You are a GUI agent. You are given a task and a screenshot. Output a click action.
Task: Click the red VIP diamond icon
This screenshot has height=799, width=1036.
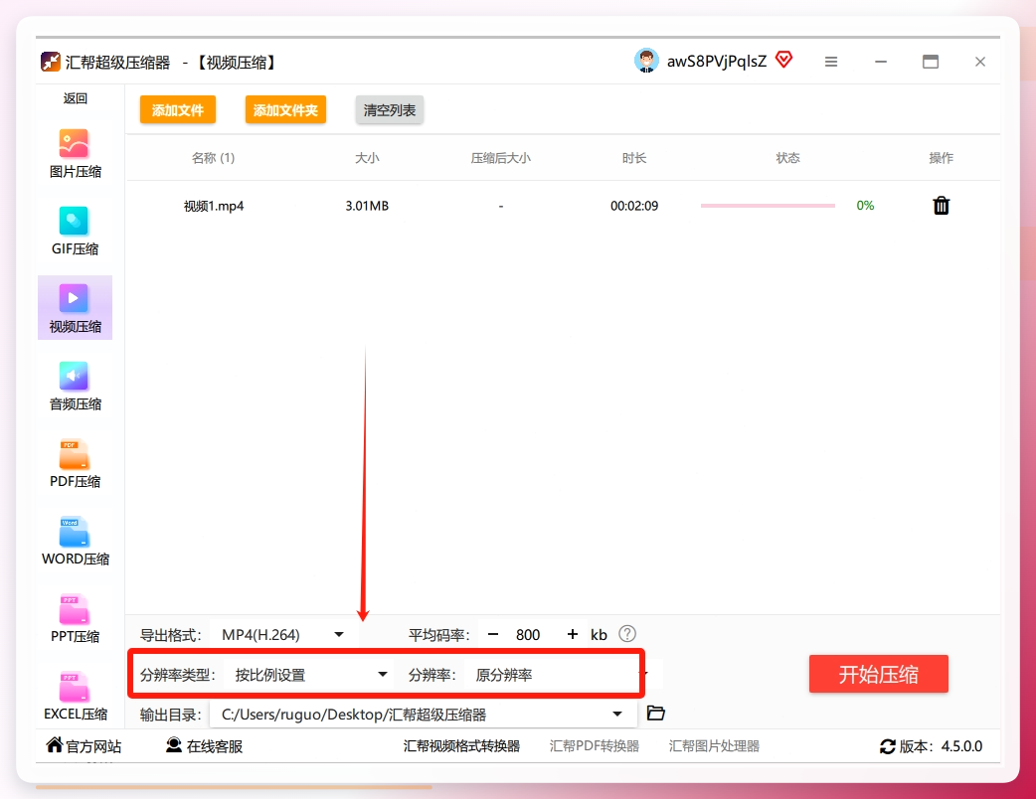click(783, 60)
